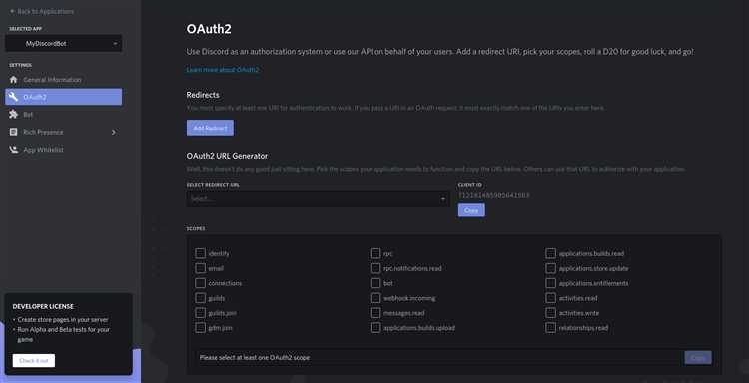Viewport: 749px width, 383px height.
Task: Enable the messages.read scope
Action: (375, 313)
